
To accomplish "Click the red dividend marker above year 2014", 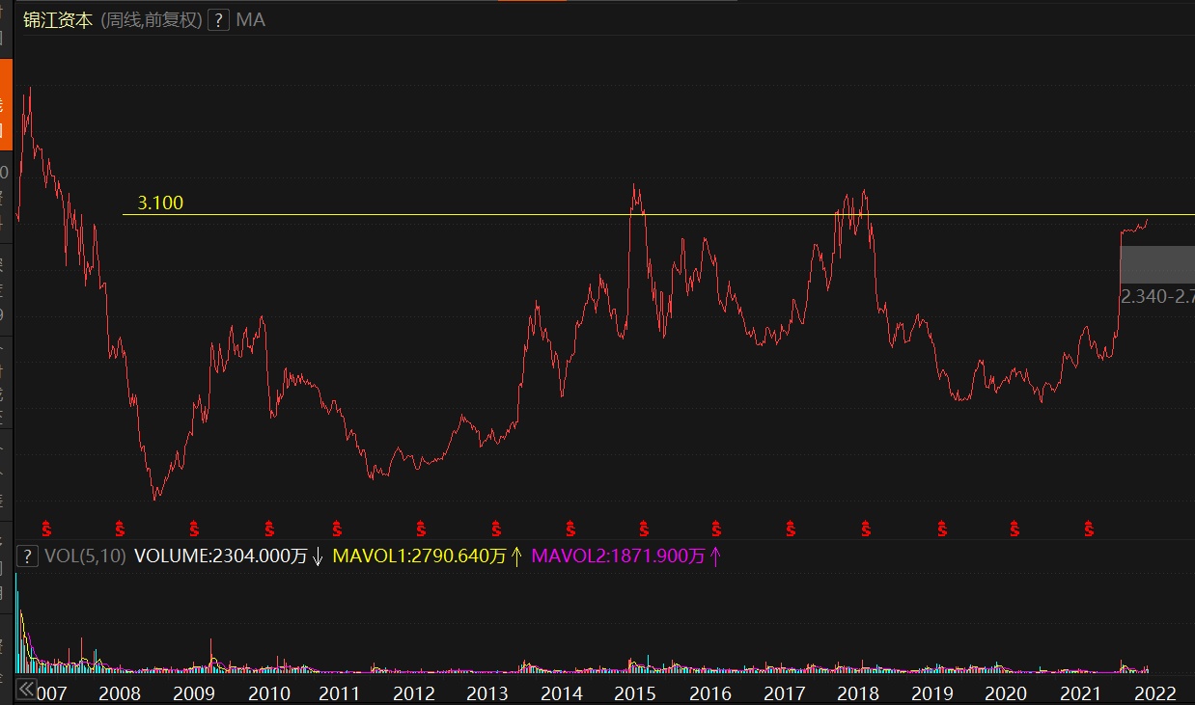I will (x=570, y=529).
